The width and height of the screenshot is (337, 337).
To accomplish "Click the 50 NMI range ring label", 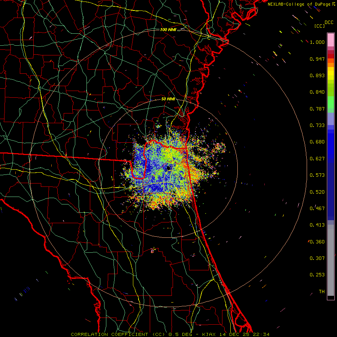I will pyautogui.click(x=168, y=99).
